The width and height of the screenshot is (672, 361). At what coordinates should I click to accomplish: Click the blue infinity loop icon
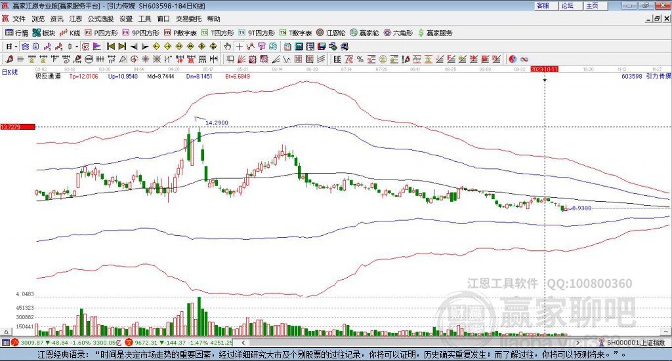click(x=524, y=59)
